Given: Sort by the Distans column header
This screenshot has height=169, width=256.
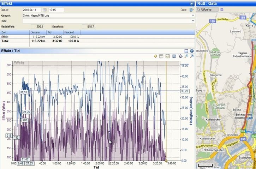Looking at the screenshot, I should point(38,32).
